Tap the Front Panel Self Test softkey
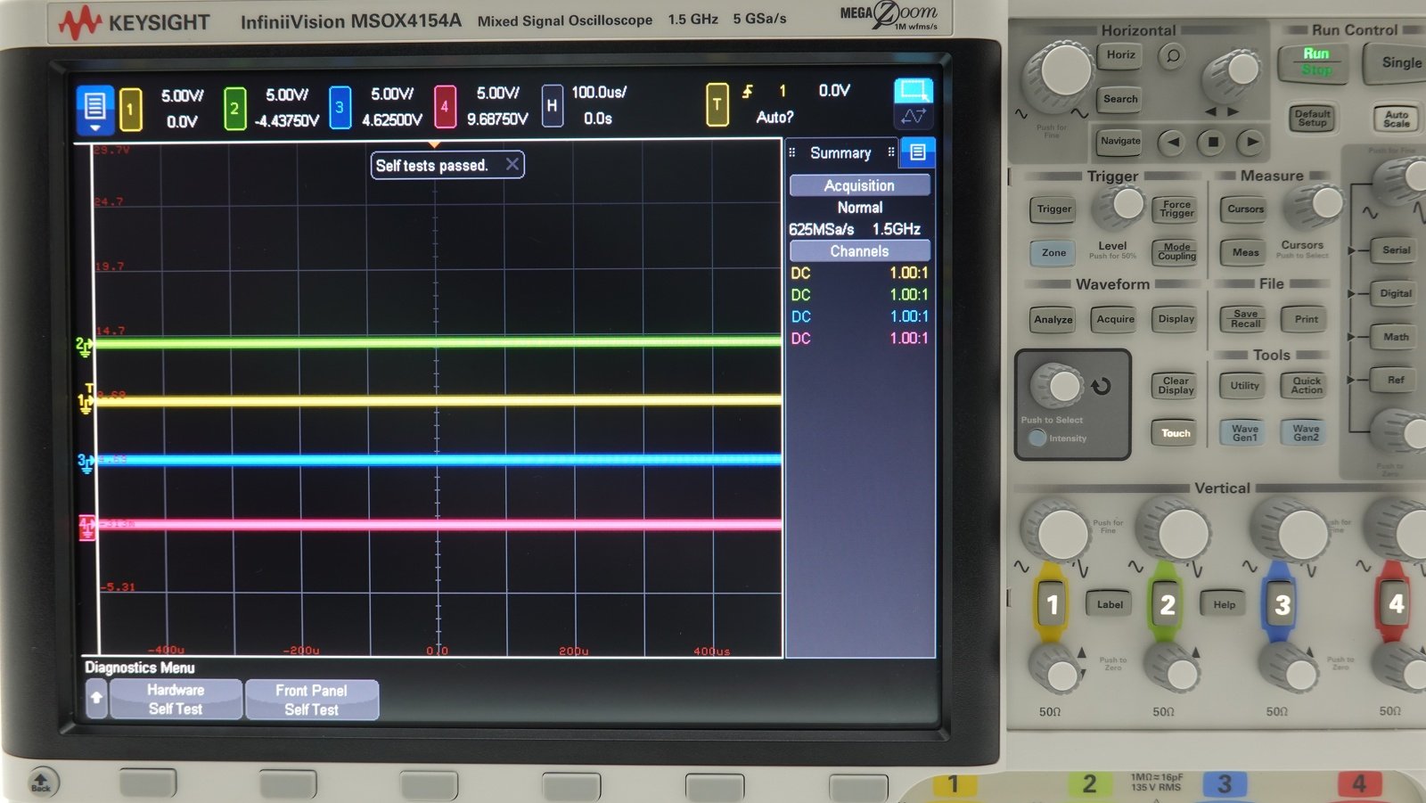 311,700
